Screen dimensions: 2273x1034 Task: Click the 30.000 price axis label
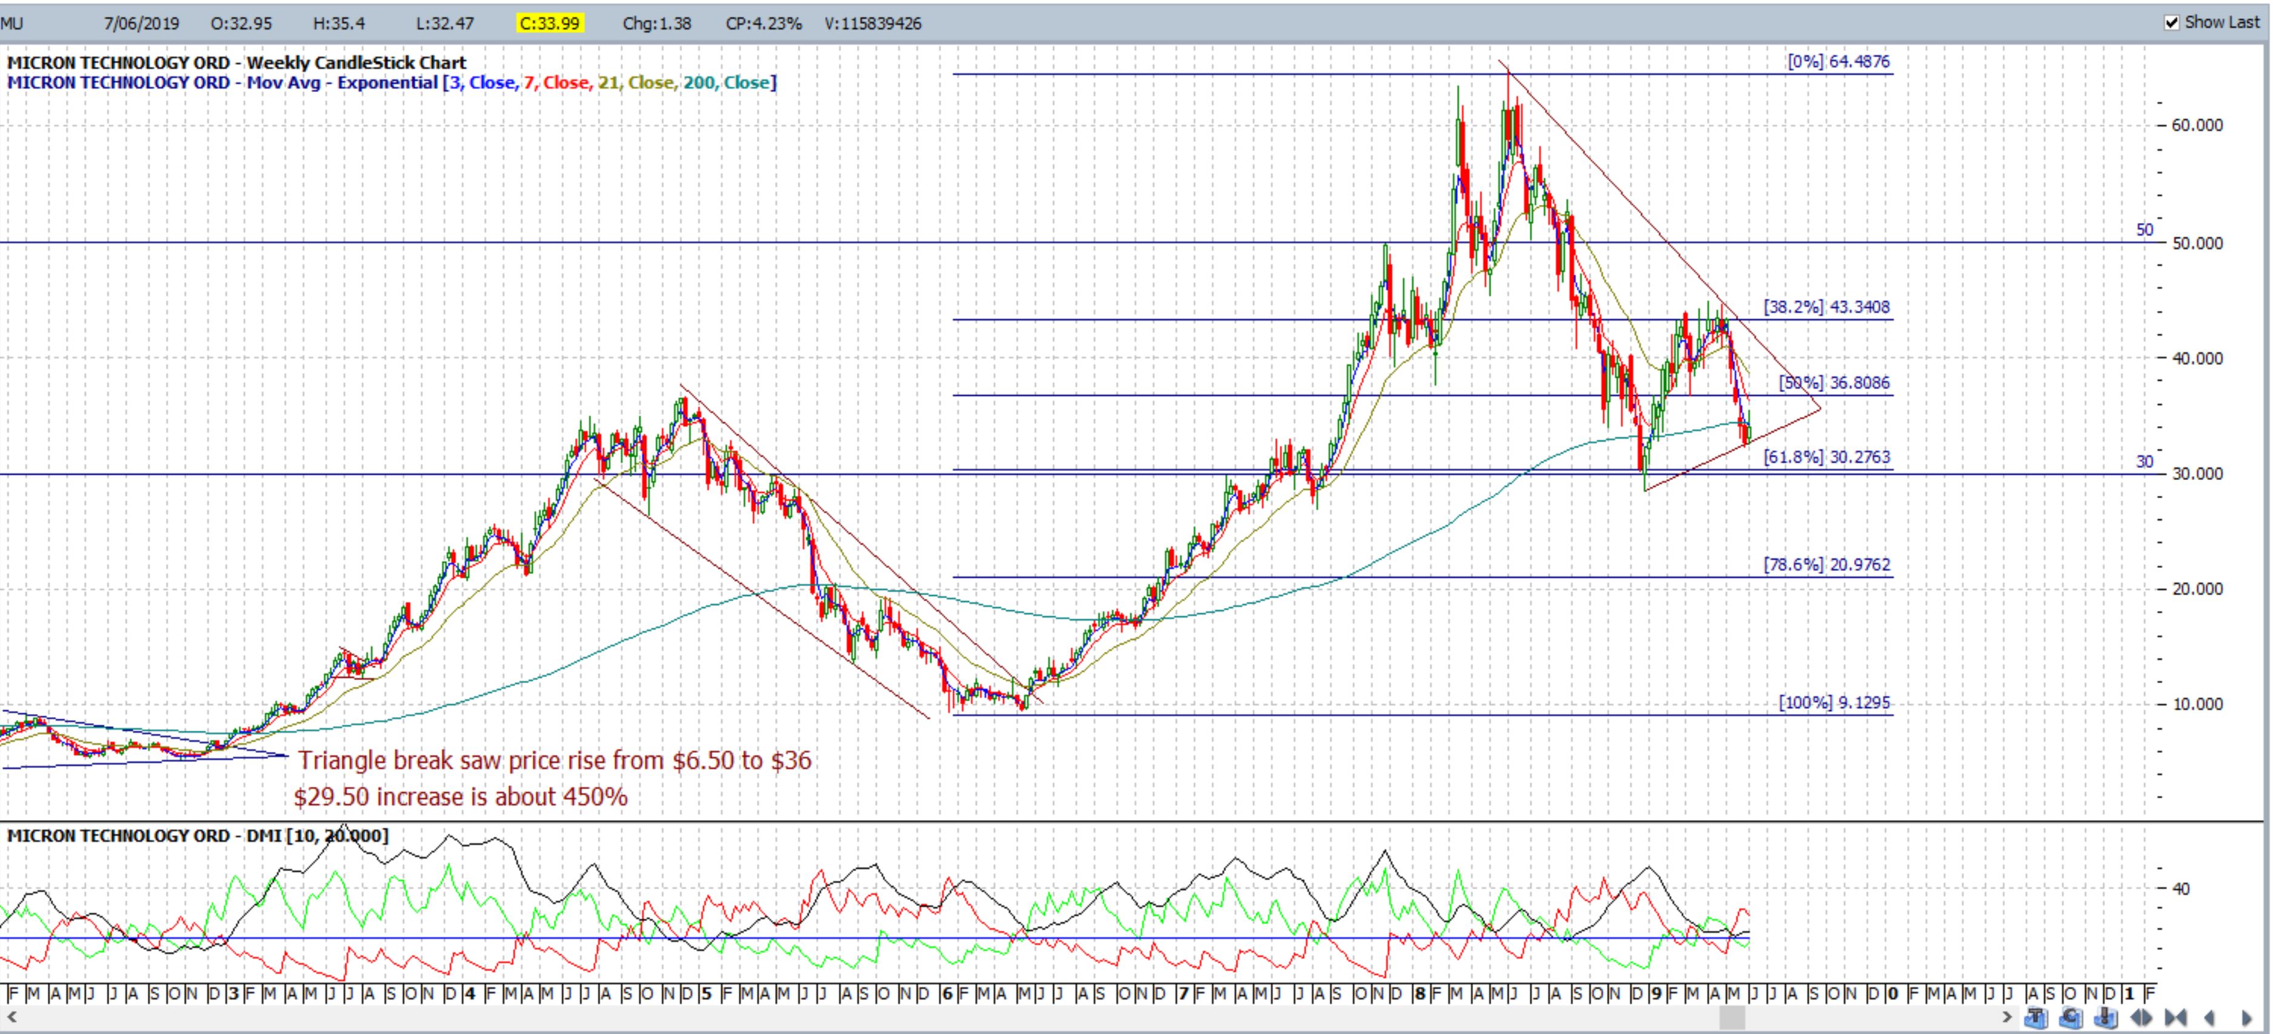click(2197, 474)
